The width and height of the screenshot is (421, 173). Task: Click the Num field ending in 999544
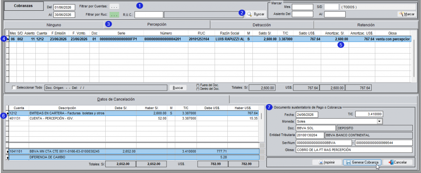(x=384, y=143)
